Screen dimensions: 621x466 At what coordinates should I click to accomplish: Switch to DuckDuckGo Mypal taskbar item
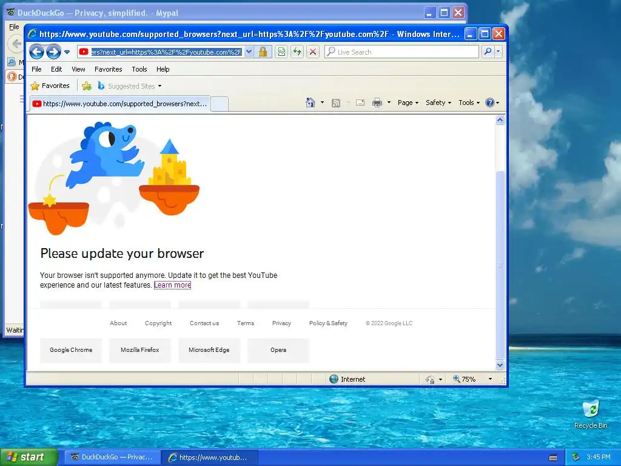point(112,457)
